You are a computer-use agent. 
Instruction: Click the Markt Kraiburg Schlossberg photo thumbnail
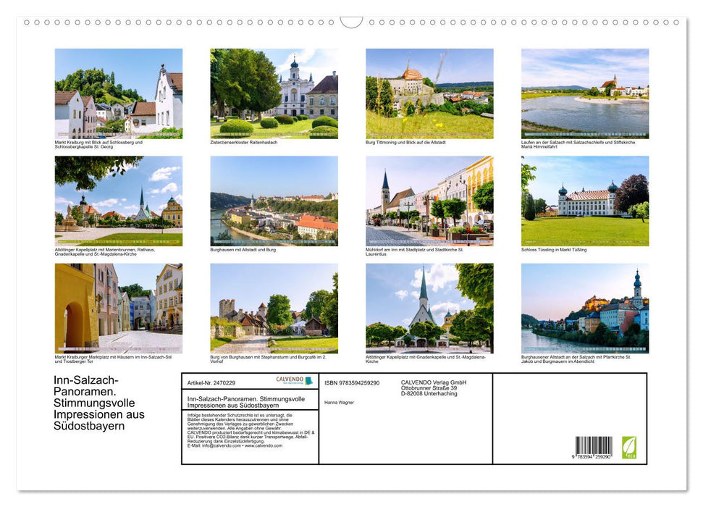[118, 93]
